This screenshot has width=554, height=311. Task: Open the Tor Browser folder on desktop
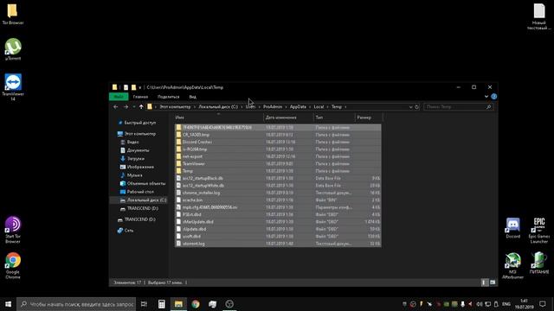(x=13, y=14)
